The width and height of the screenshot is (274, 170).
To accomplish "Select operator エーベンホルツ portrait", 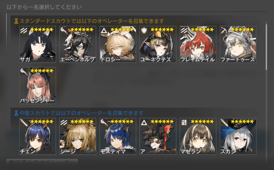I will pos(78,44).
